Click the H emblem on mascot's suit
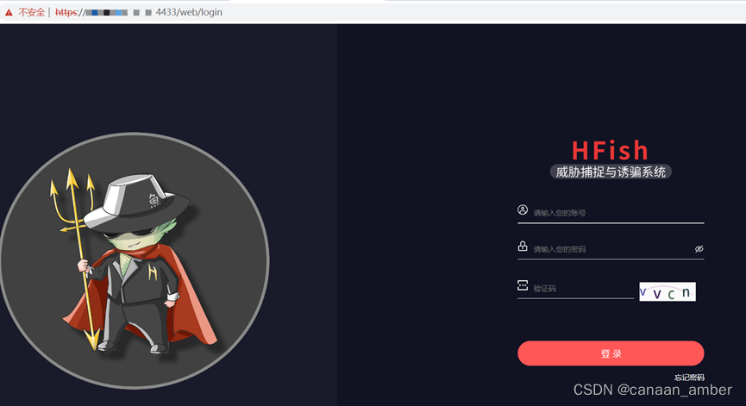The width and height of the screenshot is (746, 406). tap(153, 272)
